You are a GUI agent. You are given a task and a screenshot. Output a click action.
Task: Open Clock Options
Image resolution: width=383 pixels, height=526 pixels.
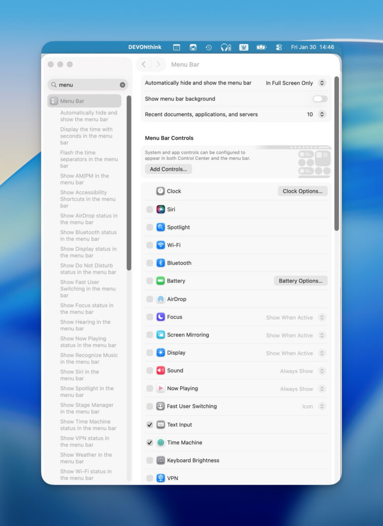302,191
